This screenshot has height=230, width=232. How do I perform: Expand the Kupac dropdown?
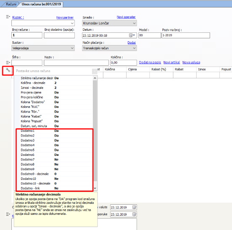click(72, 23)
